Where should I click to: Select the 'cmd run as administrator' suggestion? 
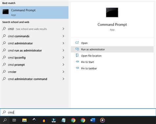tap(34, 50)
